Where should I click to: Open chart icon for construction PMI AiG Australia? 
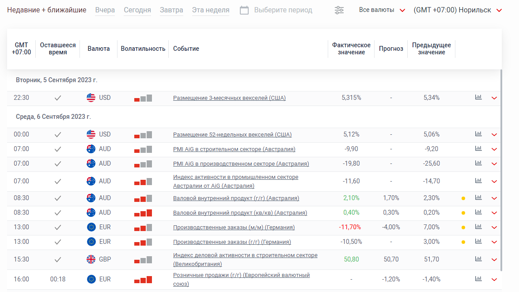point(478,148)
